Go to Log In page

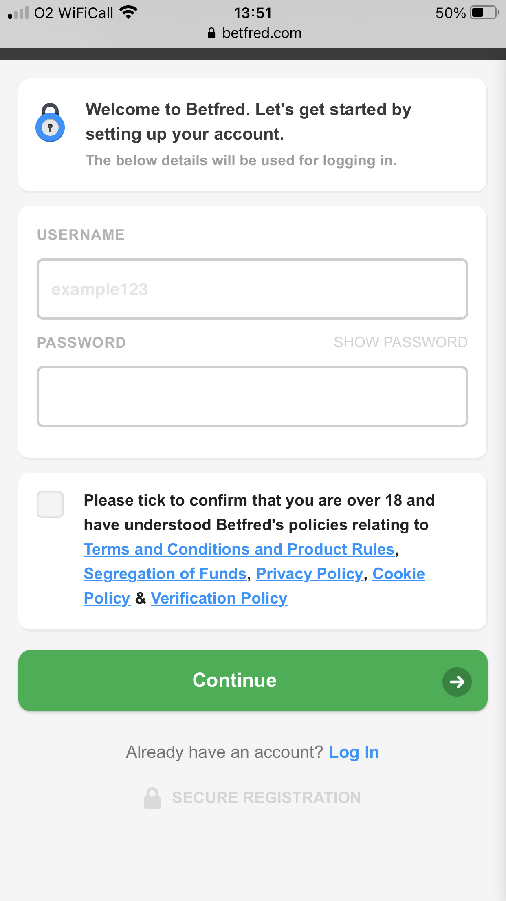pyautogui.click(x=354, y=752)
